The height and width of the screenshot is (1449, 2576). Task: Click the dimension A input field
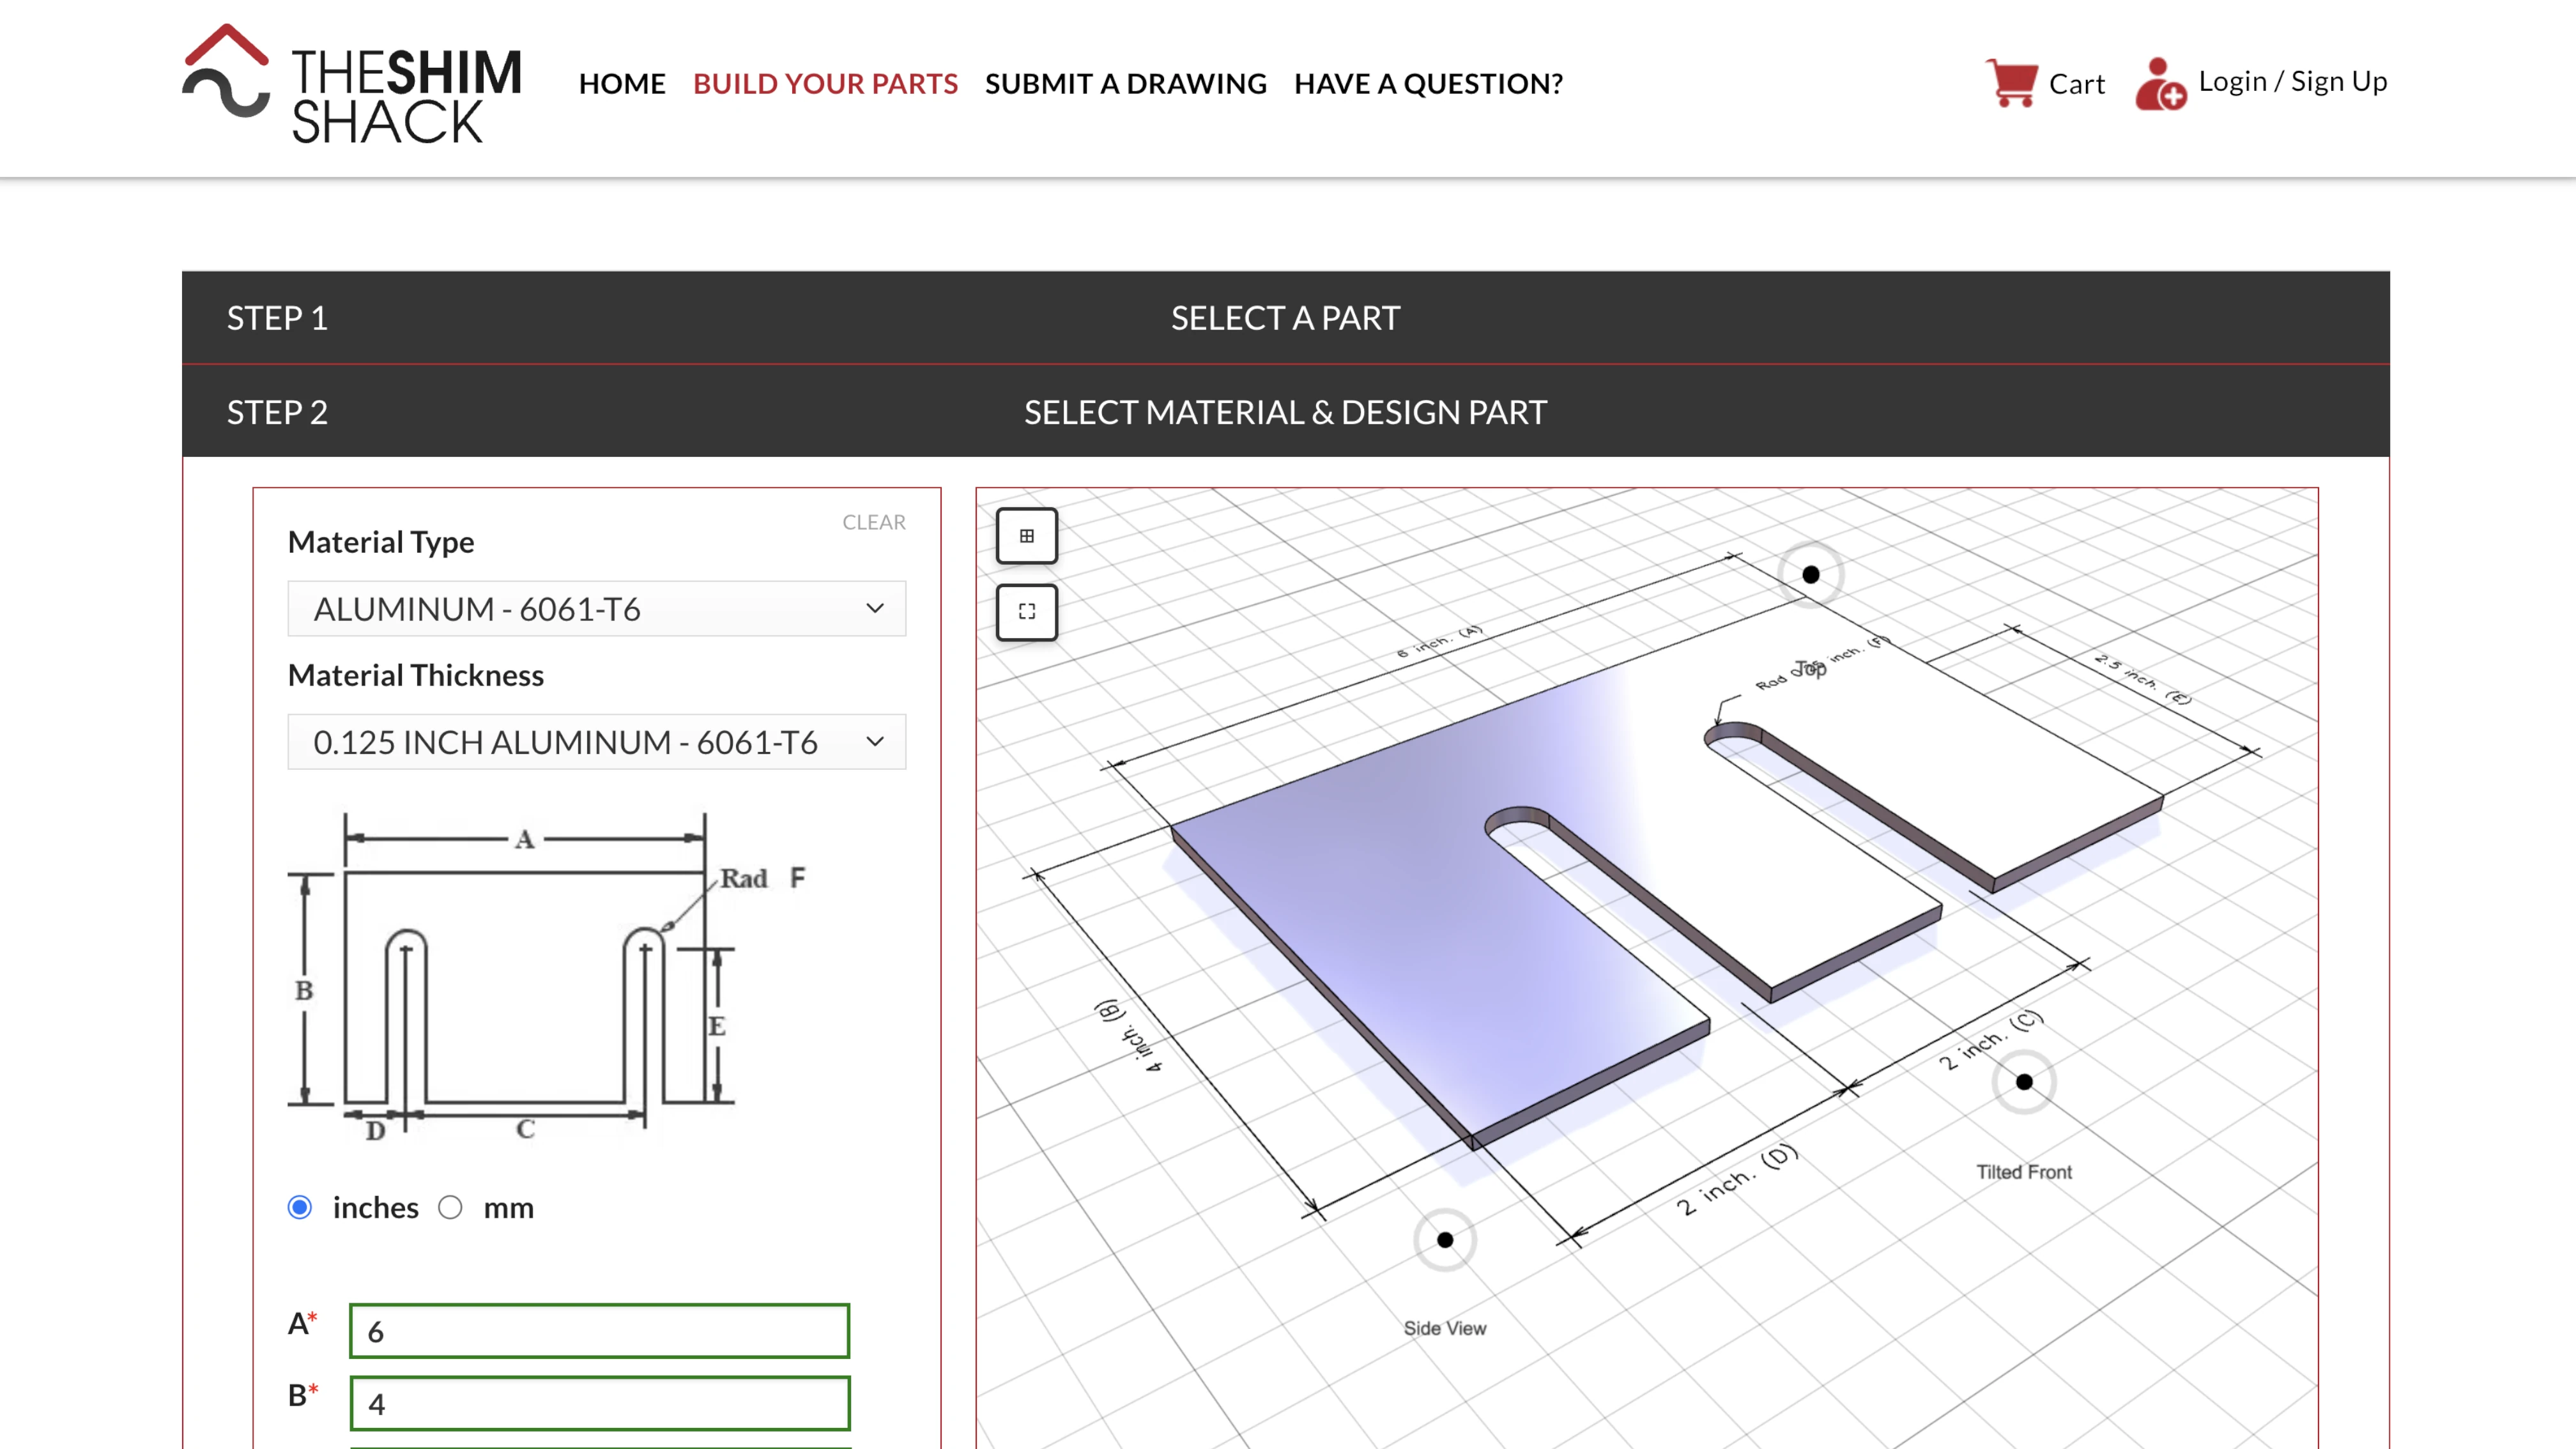(x=598, y=1331)
